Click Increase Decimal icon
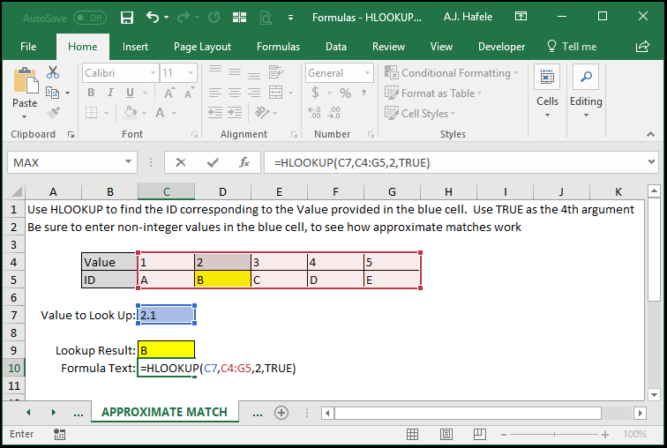Viewport: 667px width, 448px height. pos(314,113)
